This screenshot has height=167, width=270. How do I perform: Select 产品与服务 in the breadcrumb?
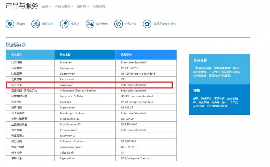[62, 6]
